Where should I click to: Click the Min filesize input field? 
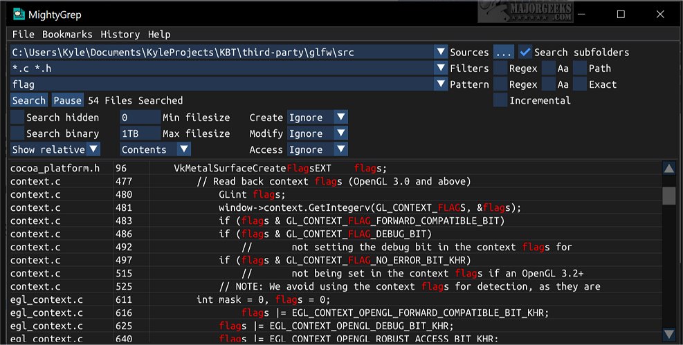[x=139, y=118]
